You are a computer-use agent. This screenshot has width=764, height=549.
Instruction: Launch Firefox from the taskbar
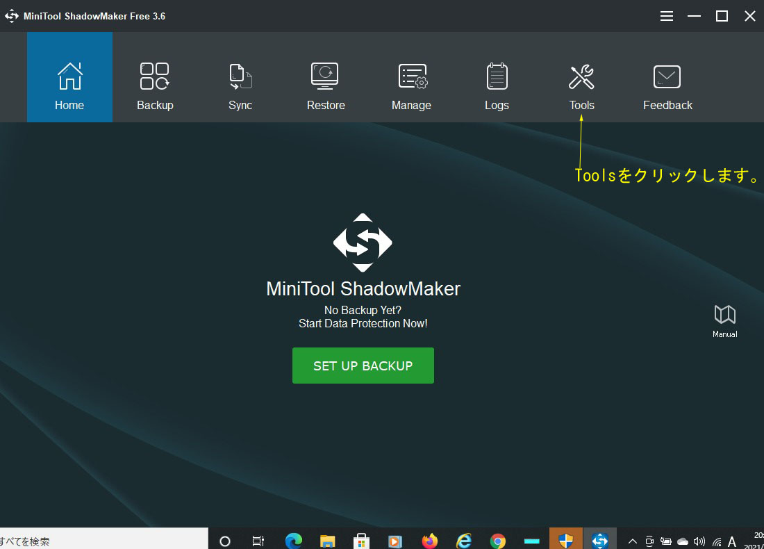[x=429, y=541]
